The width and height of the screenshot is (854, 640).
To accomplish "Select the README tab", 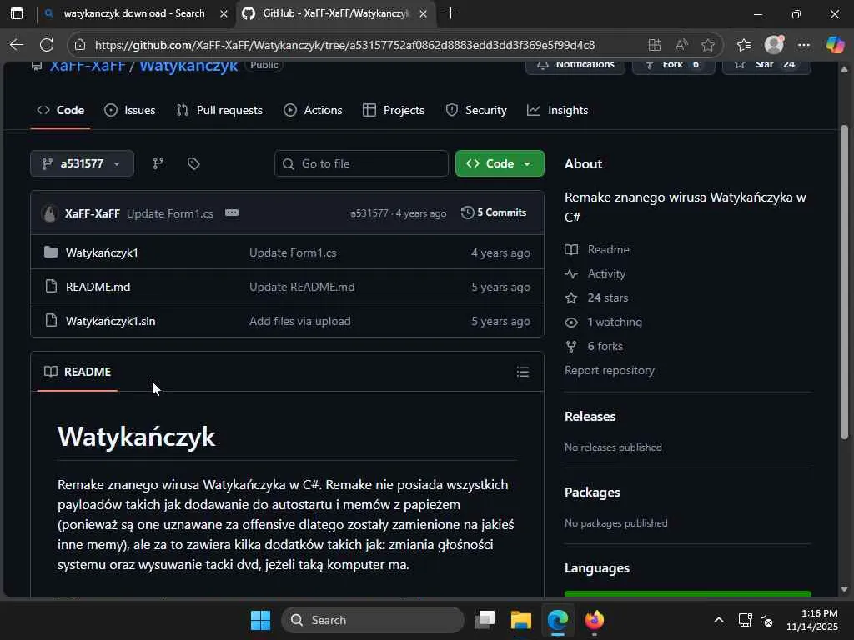I will pos(78,372).
